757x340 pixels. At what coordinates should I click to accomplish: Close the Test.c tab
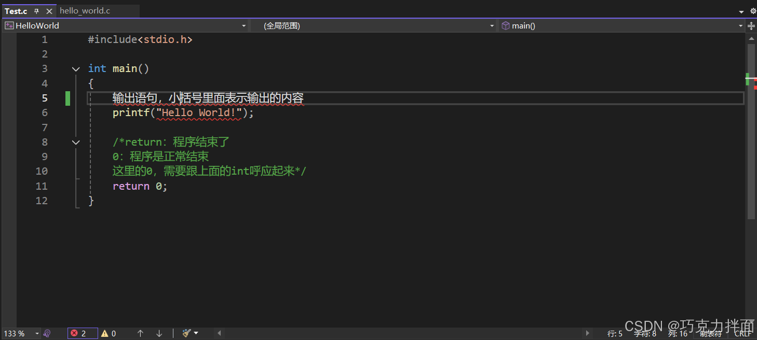click(x=49, y=11)
